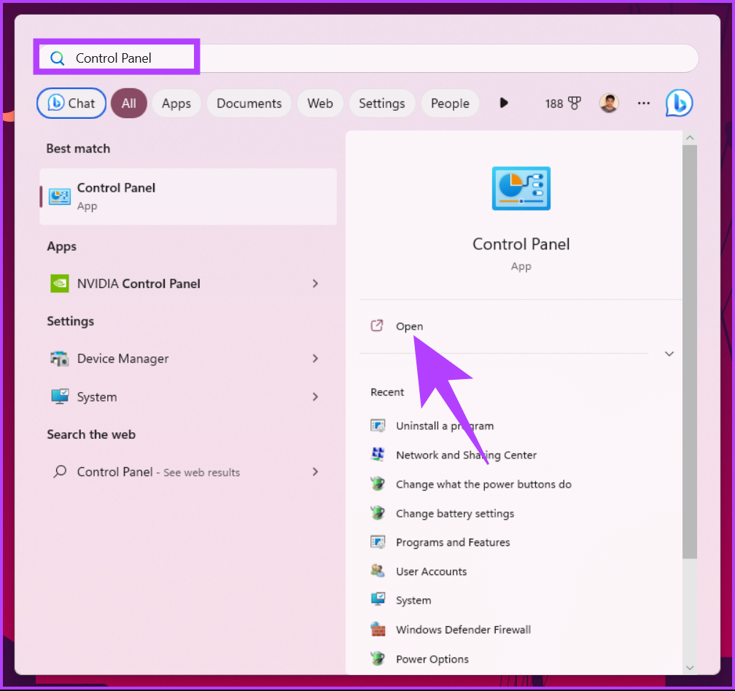735x691 pixels.
Task: Open Uninstall a program recent item
Action: tap(445, 426)
